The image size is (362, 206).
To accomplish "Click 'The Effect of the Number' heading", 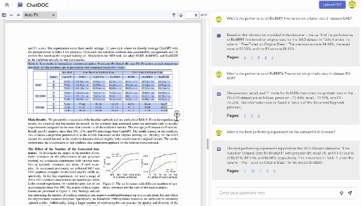I will pos(63,151).
